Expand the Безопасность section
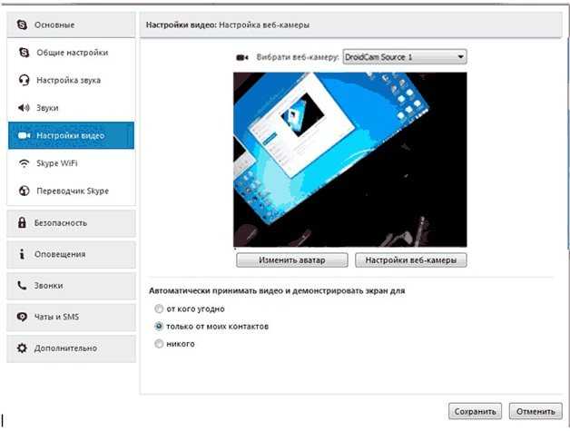The width and height of the screenshot is (570, 431). point(71,223)
